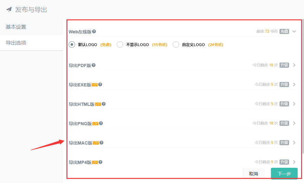This screenshot has width=304, height=183.
Task: Click the 充值 recharge button
Action: (x=284, y=31)
